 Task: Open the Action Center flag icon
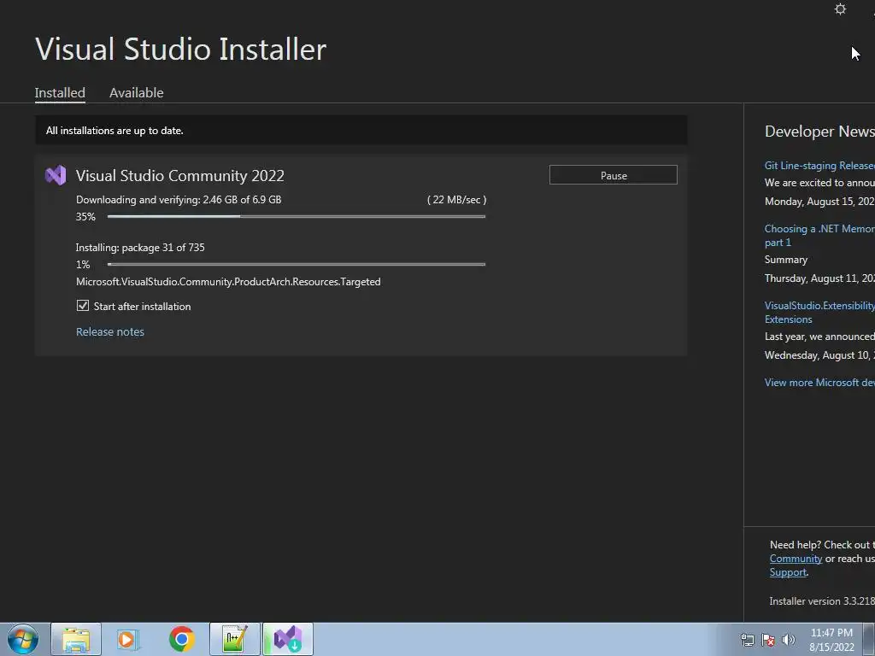[x=768, y=640]
